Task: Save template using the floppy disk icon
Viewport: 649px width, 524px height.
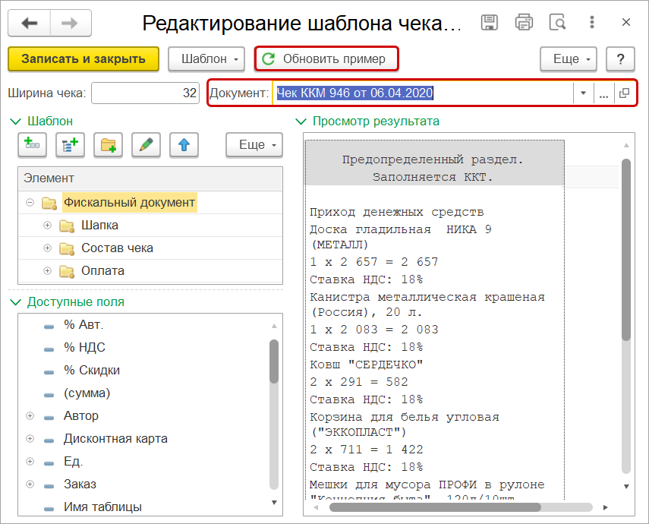Action: (x=489, y=22)
